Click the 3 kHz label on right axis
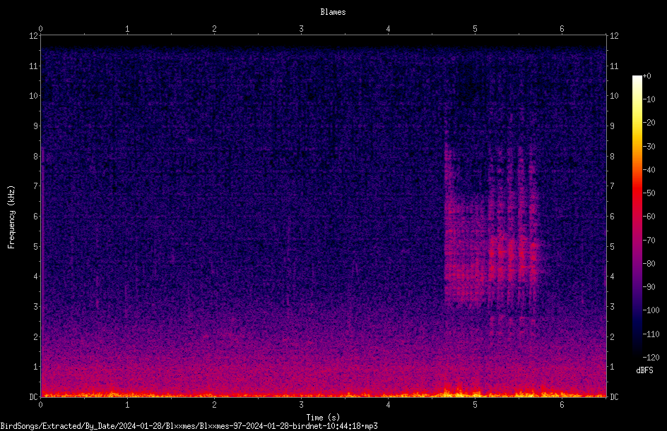The width and height of the screenshot is (667, 431). pyautogui.click(x=612, y=306)
